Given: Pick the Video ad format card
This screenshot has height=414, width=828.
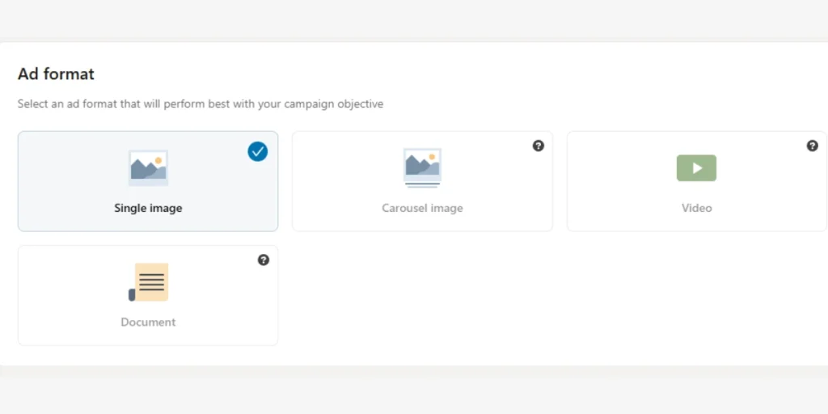Looking at the screenshot, I should [697, 181].
